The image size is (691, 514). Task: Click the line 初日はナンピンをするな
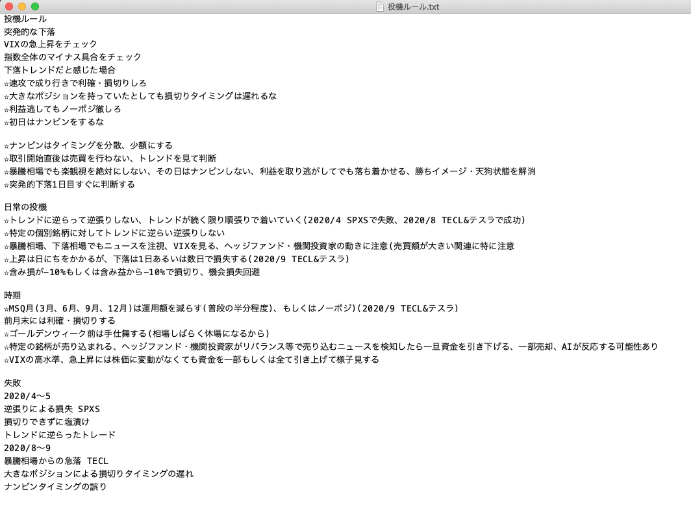[54, 122]
